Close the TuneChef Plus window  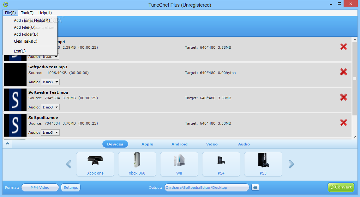pyautogui.click(x=351, y=4)
